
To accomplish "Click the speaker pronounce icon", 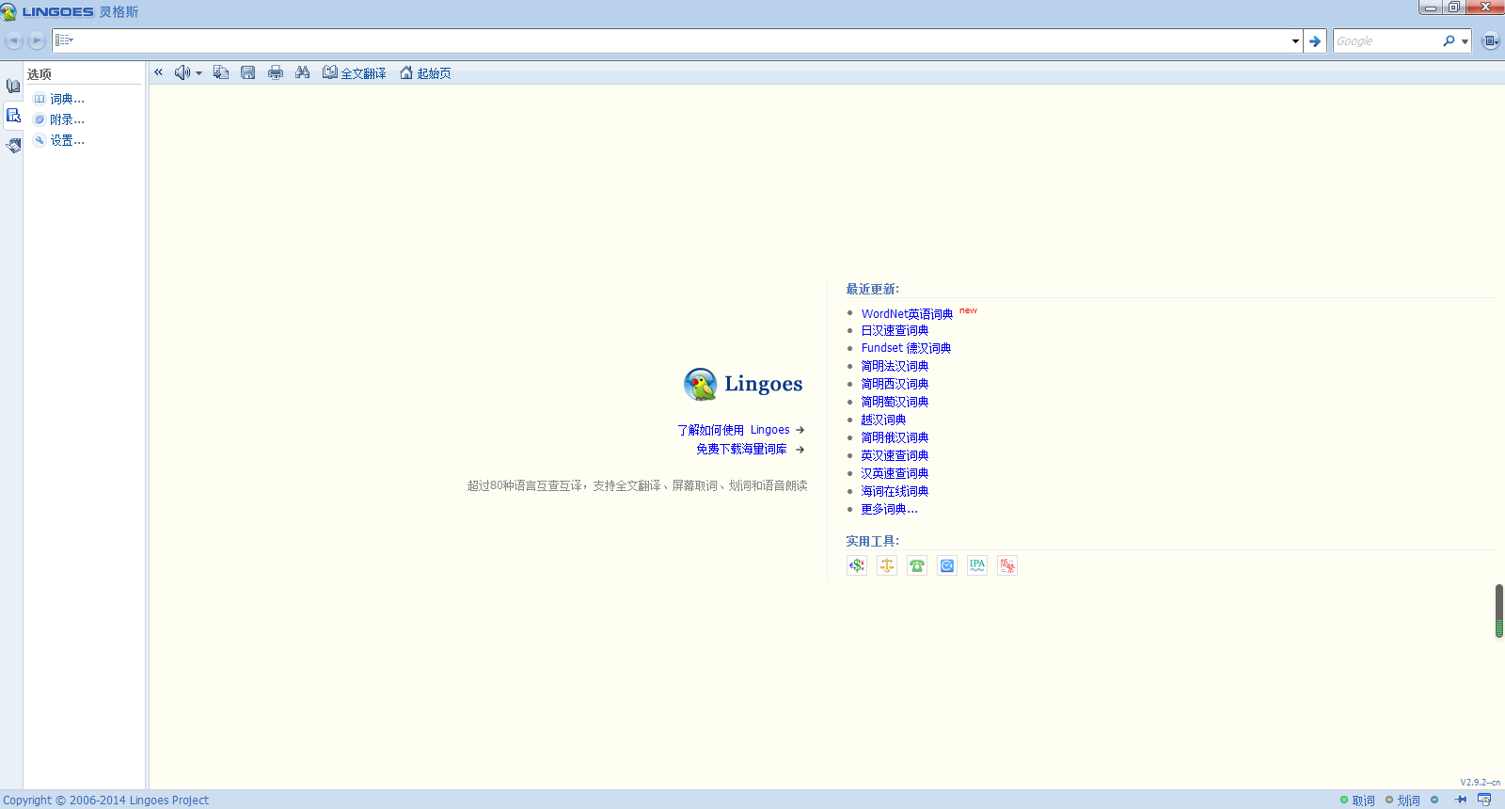I will [x=182, y=72].
